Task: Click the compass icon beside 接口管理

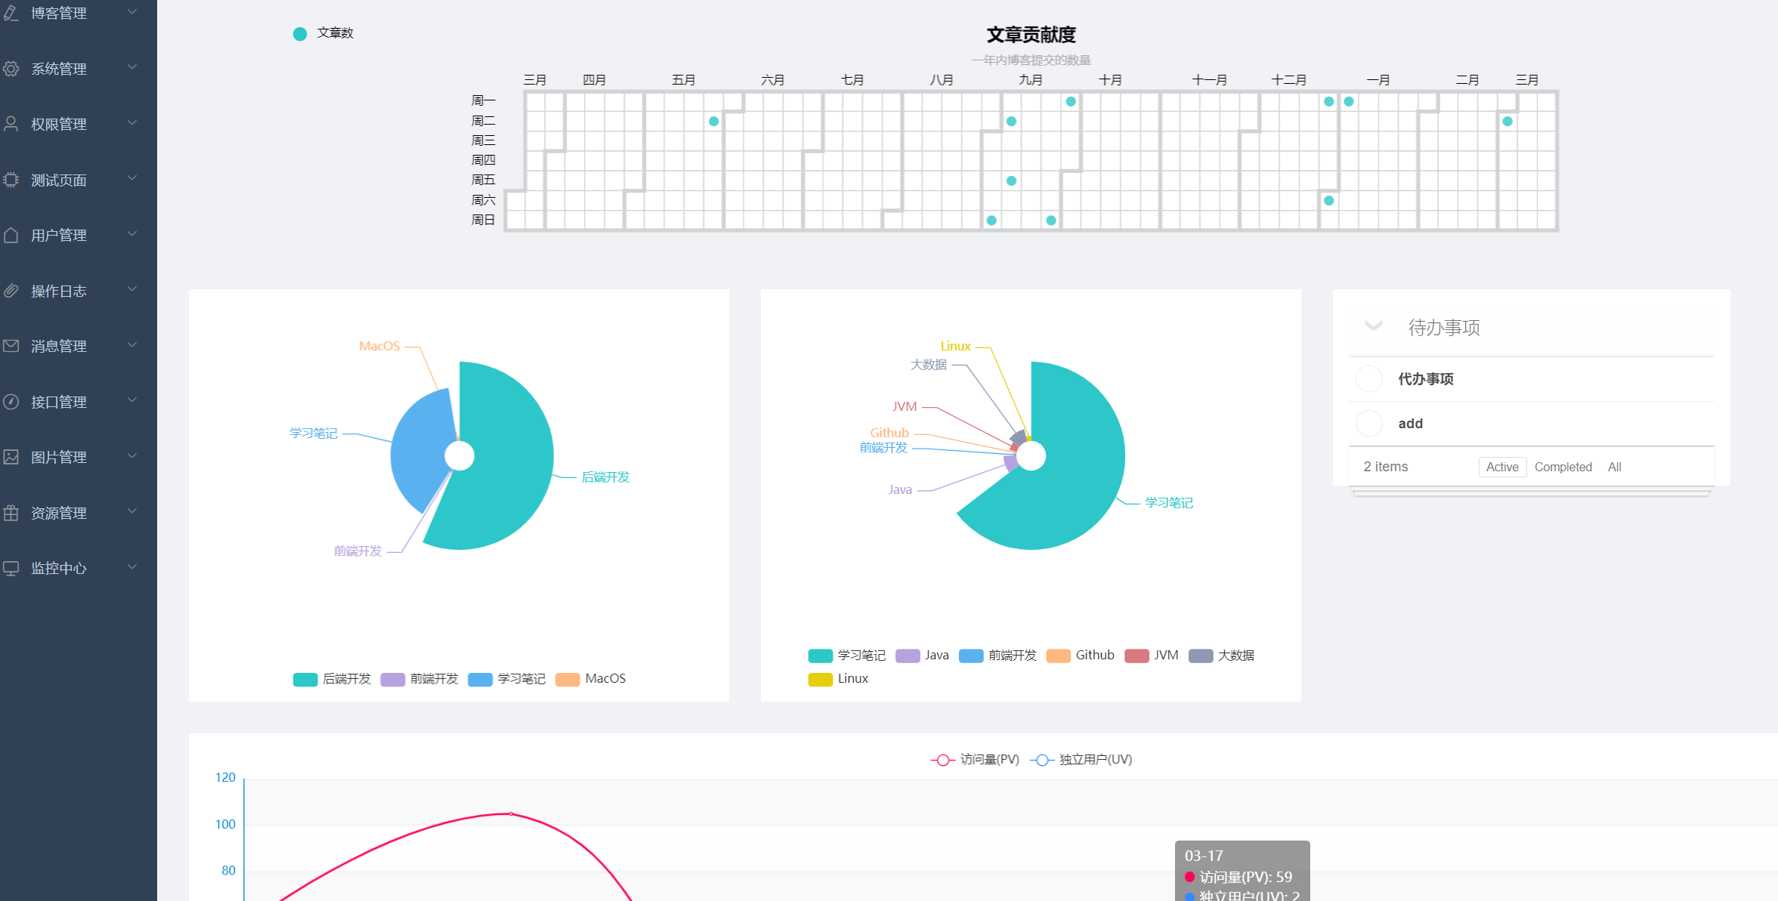Action: [11, 402]
